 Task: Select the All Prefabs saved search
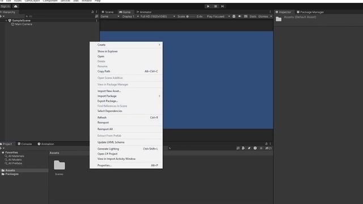(14, 163)
